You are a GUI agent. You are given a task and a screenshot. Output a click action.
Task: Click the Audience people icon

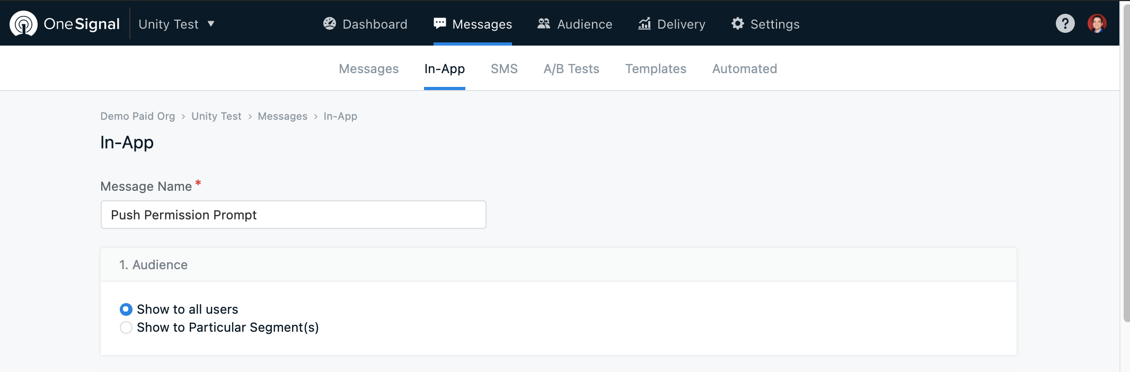pyautogui.click(x=544, y=23)
